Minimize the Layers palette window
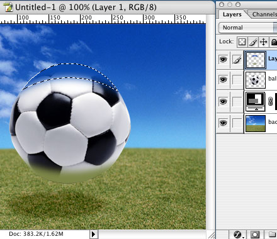The image size is (277, 239). (230, 4)
